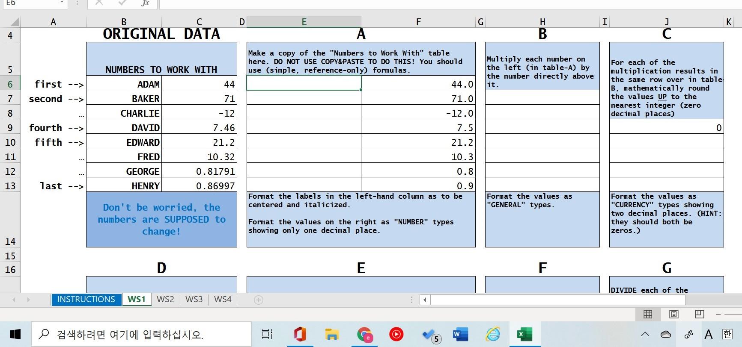Open the WS3 sheet tab
742x347 pixels.
pos(194,299)
